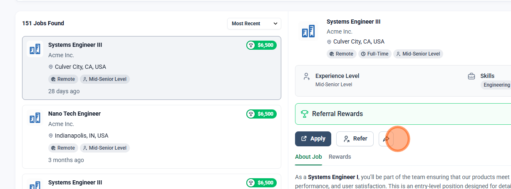
Task: Click the company logo in the job detail header
Action: click(308, 31)
